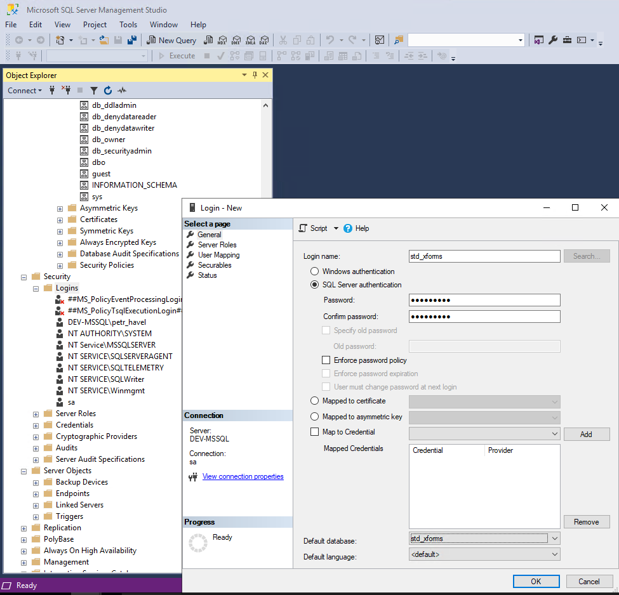Disconnect the server in Object Explorer
Screen dimensions: 619x595
[66, 90]
